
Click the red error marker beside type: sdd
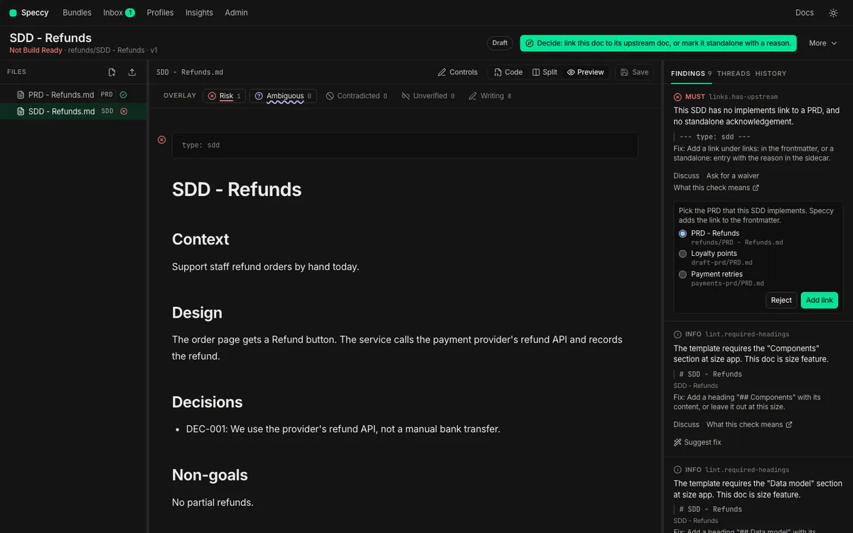[x=161, y=140]
